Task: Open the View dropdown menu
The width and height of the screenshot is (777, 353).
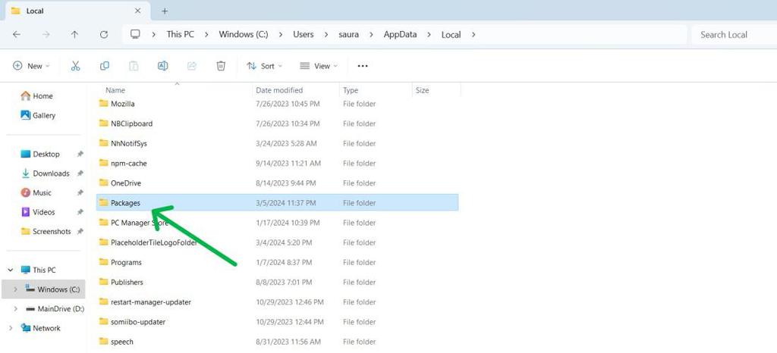Action: pos(319,66)
